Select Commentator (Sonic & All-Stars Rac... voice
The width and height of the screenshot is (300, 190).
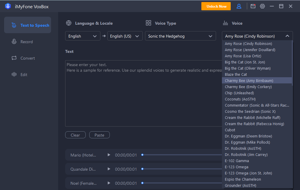pos(257,105)
